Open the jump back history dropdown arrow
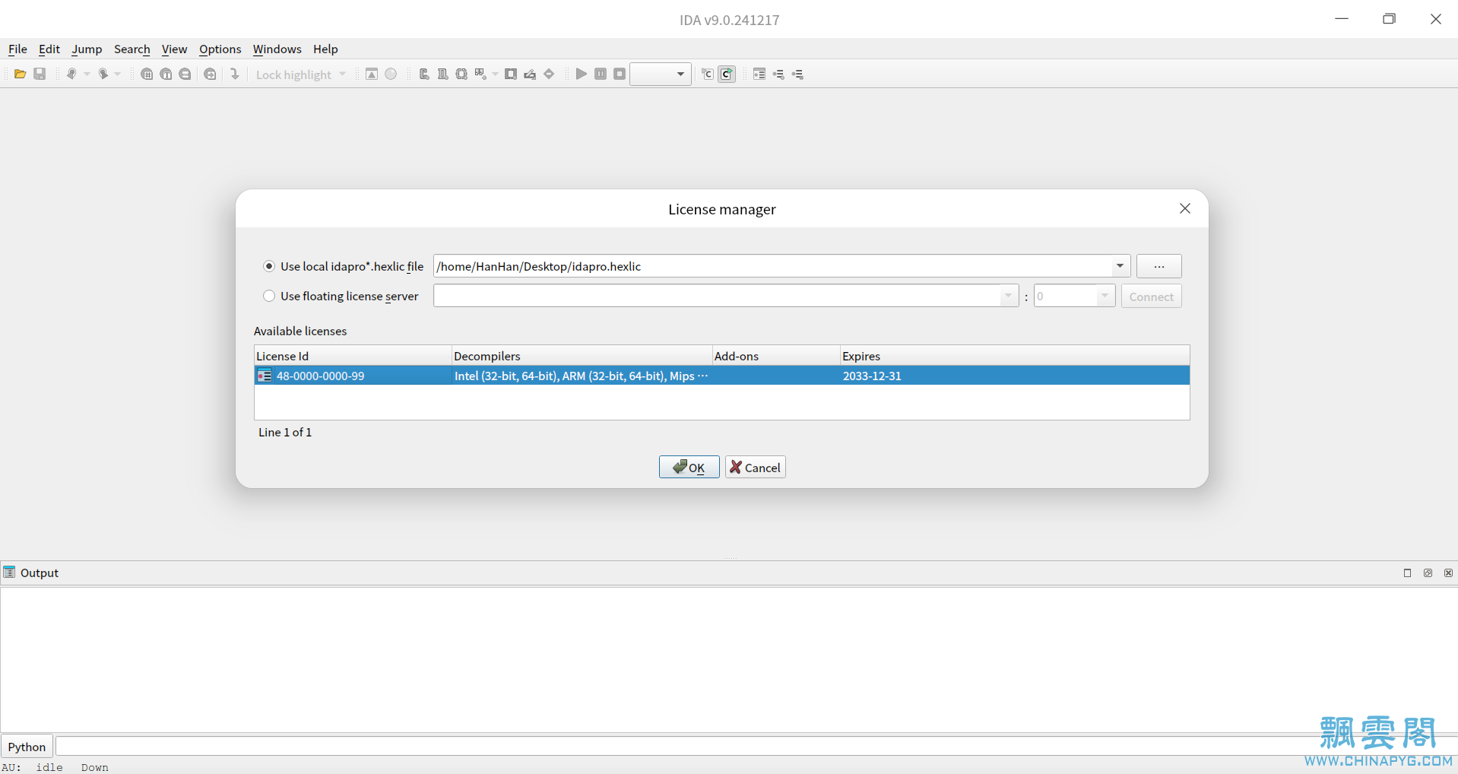Viewport: 1458px width, 774px height. pyautogui.click(x=87, y=74)
